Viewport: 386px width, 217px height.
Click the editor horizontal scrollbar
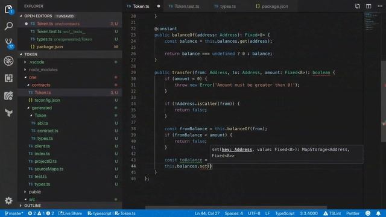(x=236, y=208)
